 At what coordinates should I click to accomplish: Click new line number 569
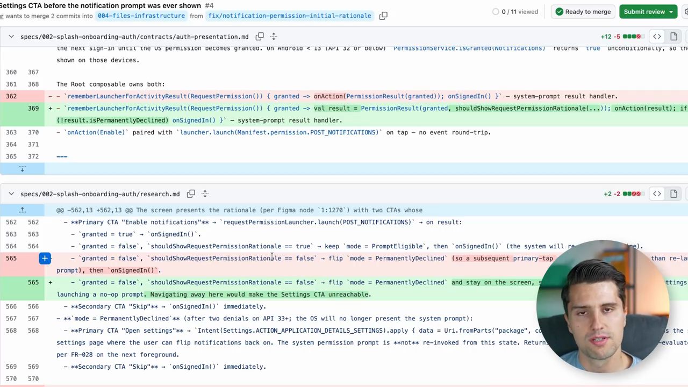coord(33,367)
